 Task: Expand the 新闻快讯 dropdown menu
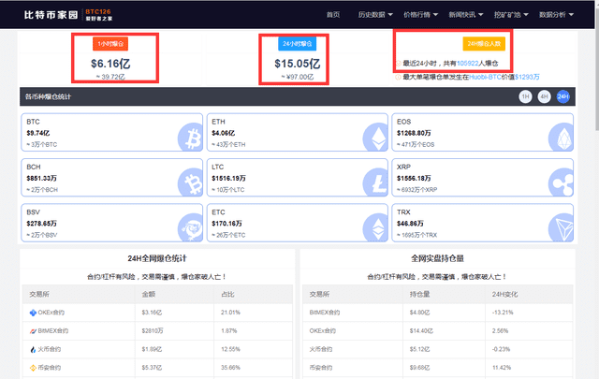[x=466, y=15]
